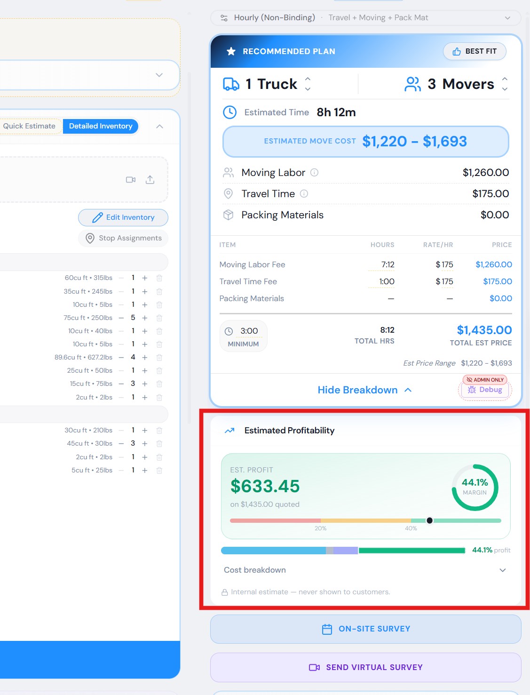Switch to Quick Estimate mode
Viewport: 530px width, 695px height.
[x=29, y=126]
